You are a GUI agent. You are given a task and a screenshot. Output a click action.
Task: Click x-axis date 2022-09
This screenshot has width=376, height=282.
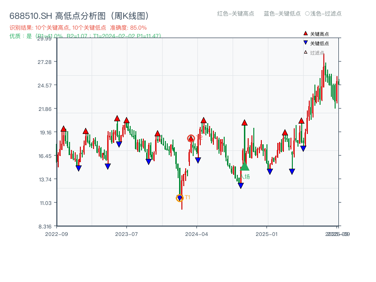coord(56,234)
